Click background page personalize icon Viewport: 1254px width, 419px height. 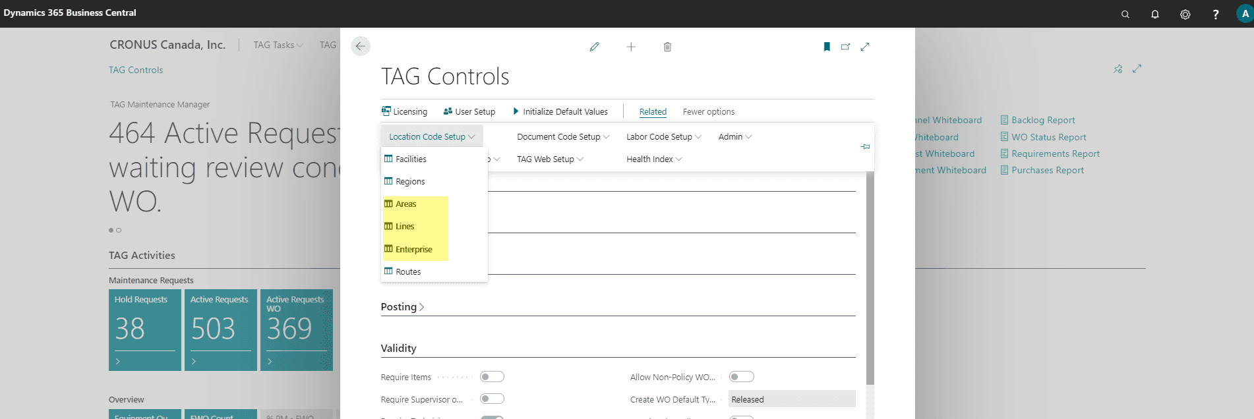[x=1118, y=69]
